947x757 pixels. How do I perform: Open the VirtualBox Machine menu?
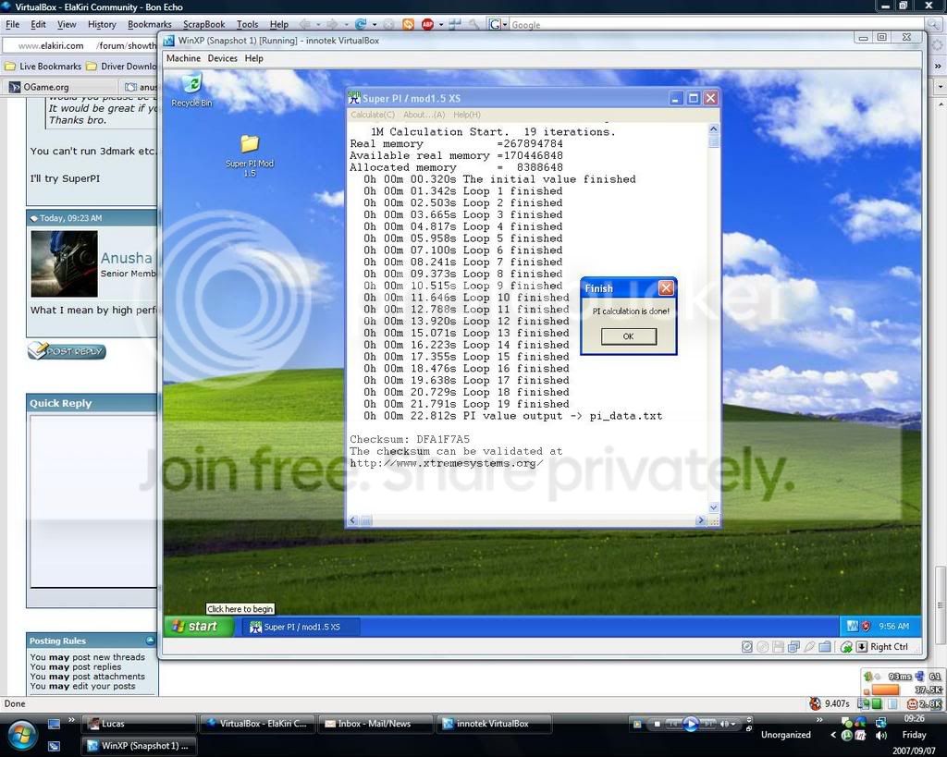point(183,58)
